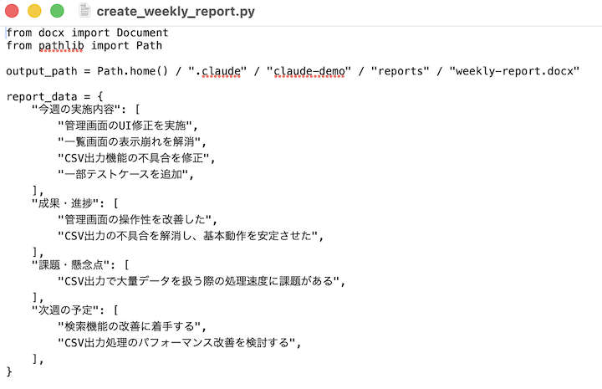602x389 pixels.
Task: Click the Python document icon in title bar
Action: point(84,12)
